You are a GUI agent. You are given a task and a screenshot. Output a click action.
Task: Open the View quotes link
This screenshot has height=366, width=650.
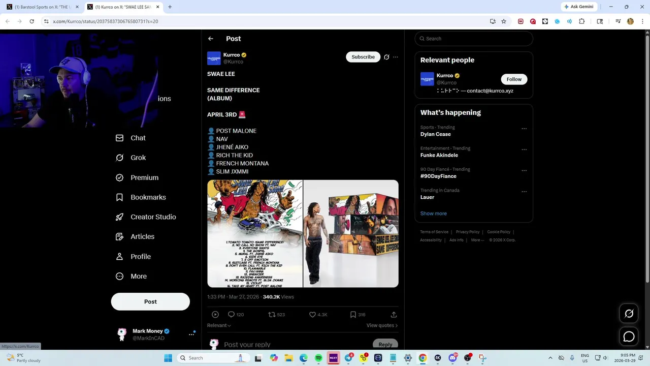coord(382,325)
